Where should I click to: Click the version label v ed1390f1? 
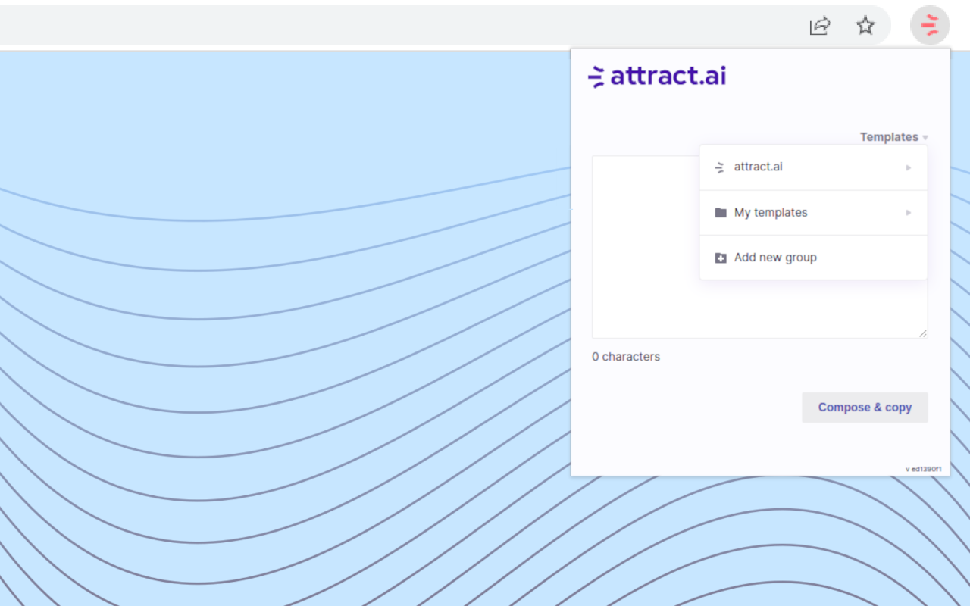(x=923, y=468)
